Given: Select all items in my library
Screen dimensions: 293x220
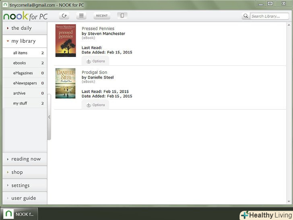Looking at the screenshot, I should coord(25,53).
